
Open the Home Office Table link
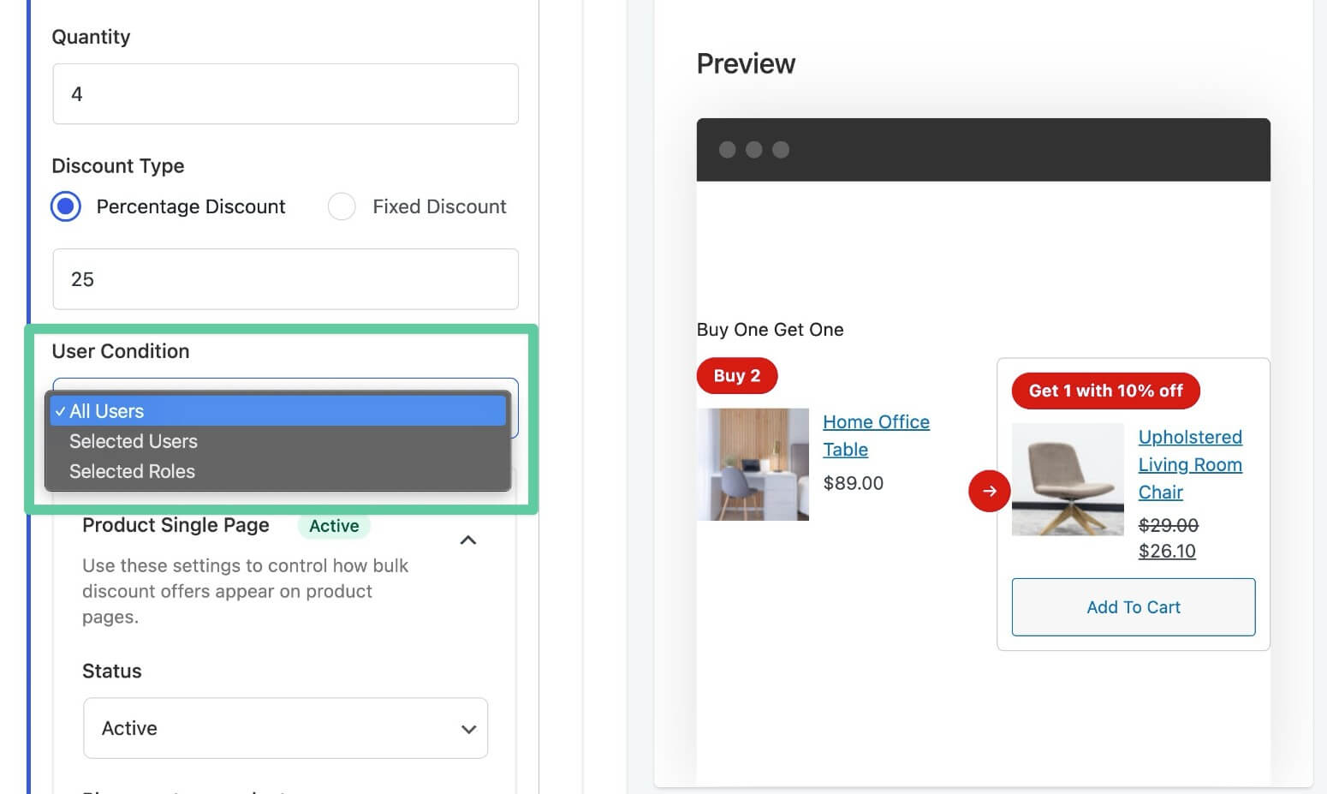pos(876,435)
